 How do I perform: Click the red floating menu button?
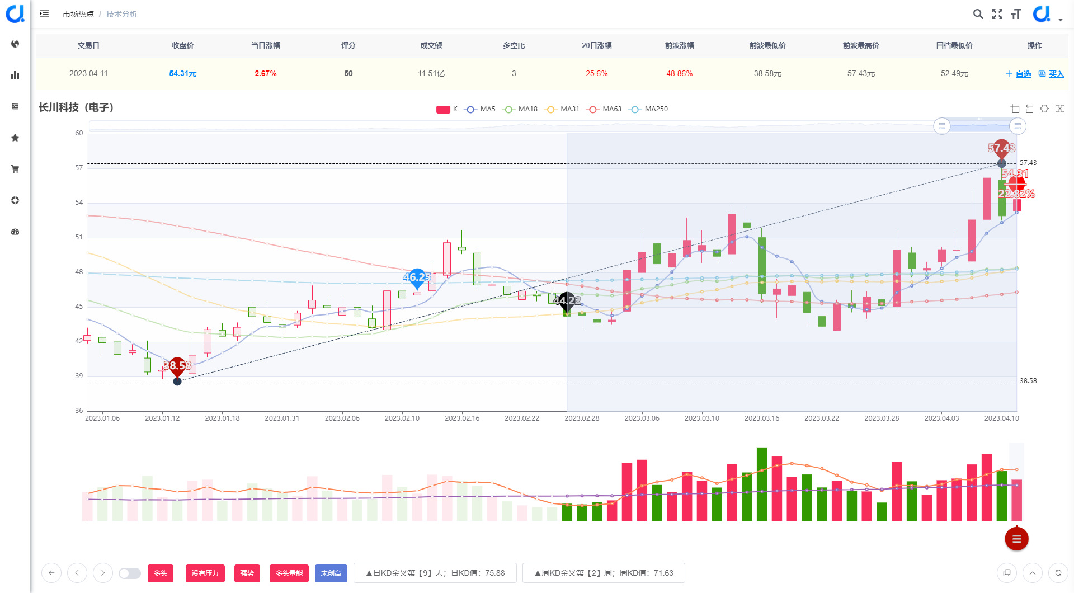(x=1016, y=539)
